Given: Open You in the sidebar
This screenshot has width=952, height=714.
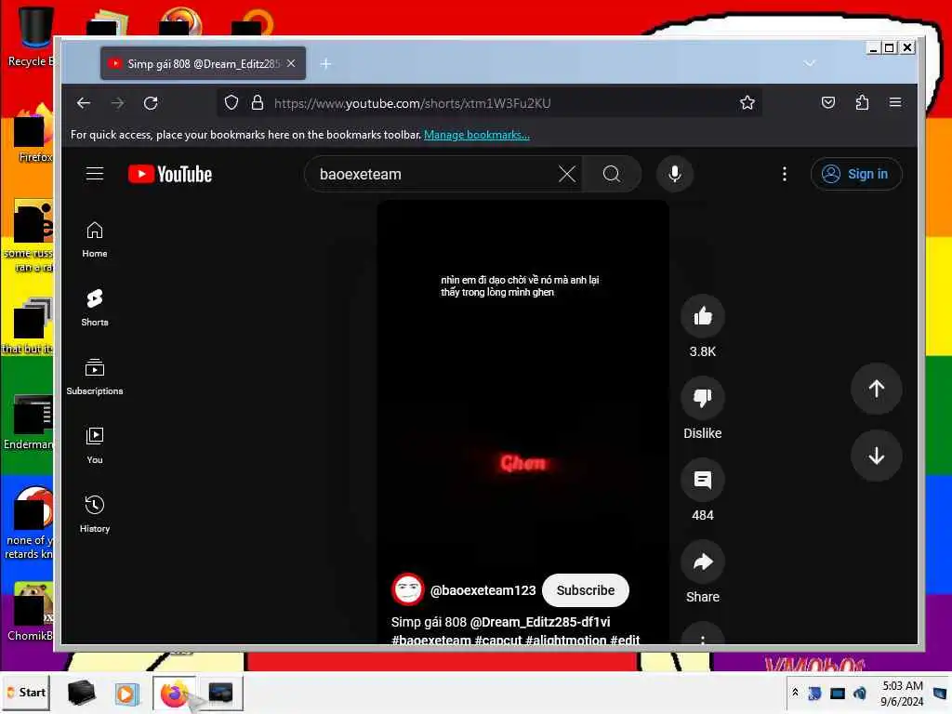Looking at the screenshot, I should pyautogui.click(x=95, y=445).
